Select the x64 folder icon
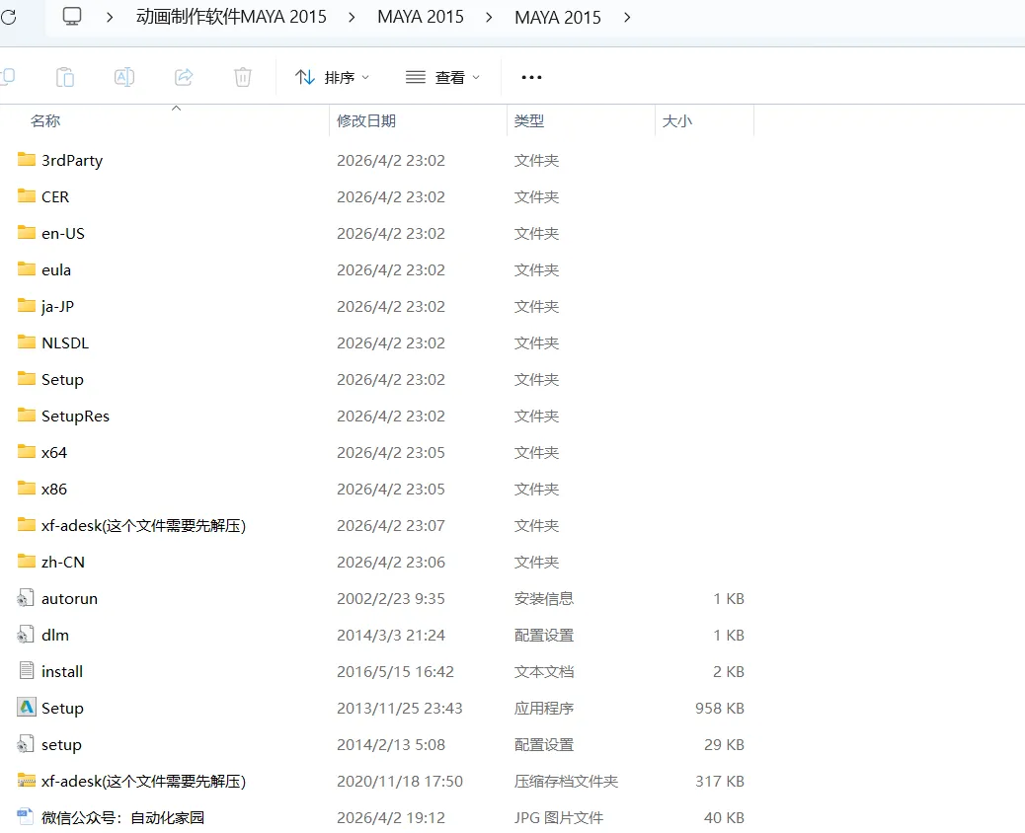Image resolution: width=1025 pixels, height=833 pixels. pyautogui.click(x=26, y=451)
